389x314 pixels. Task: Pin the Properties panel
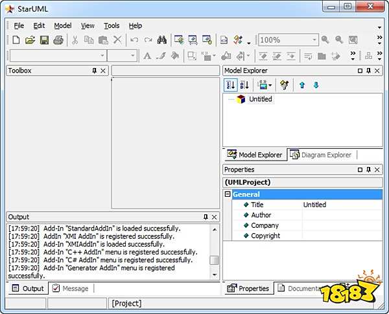pyautogui.click(x=369, y=170)
